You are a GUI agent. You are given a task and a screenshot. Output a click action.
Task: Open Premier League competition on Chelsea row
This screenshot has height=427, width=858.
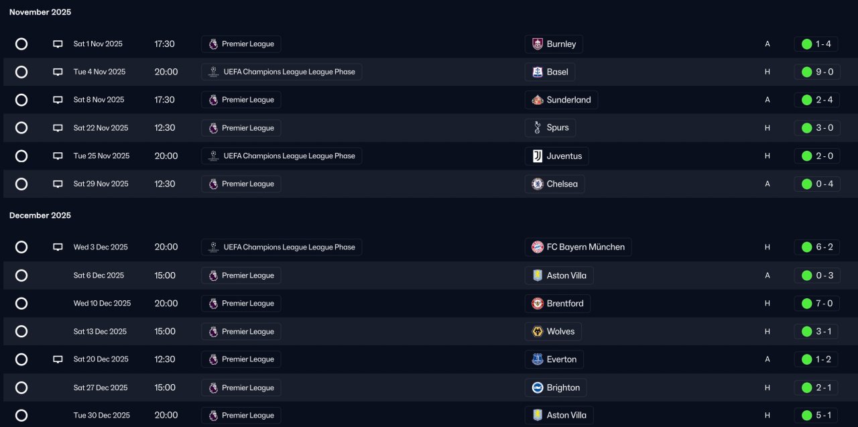247,184
